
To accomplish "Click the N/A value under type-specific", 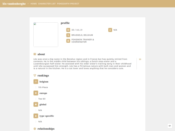I will click(x=40, y=122).
